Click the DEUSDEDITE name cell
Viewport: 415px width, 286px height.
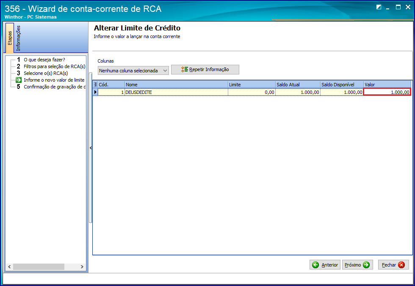[176, 92]
